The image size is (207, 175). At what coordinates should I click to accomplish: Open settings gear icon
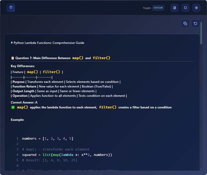(x=196, y=8)
